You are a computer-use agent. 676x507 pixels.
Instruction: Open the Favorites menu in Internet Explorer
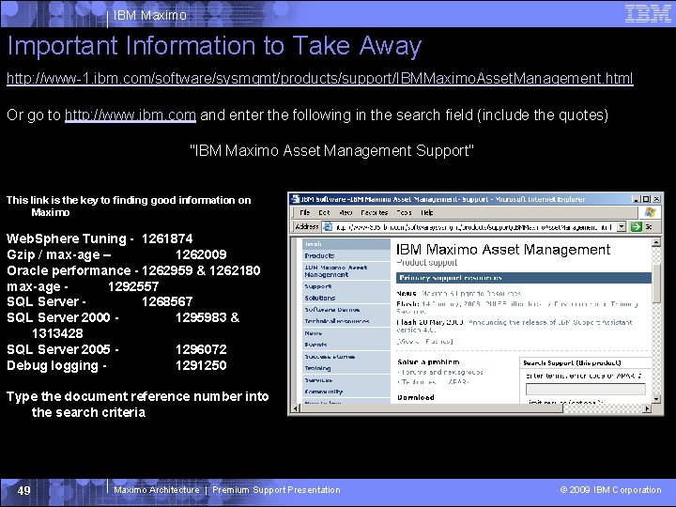375,212
